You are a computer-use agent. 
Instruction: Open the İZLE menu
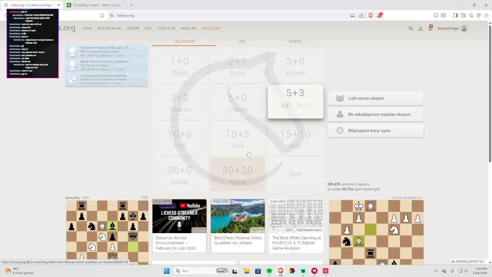(148, 28)
